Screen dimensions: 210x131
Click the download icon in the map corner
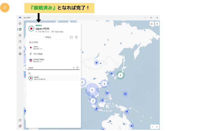152,24
